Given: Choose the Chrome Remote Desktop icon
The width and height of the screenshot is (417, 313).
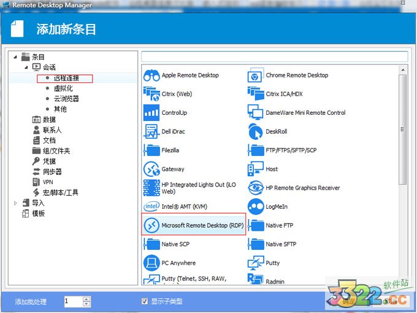Looking at the screenshot, I should tap(256, 75).
